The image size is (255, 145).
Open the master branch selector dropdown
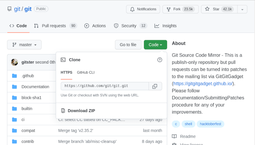click(x=24, y=45)
